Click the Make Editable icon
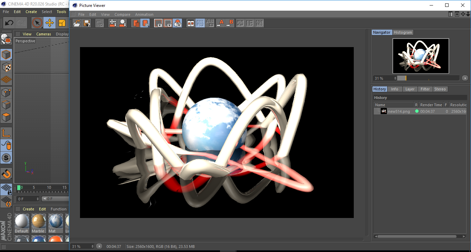 coord(6,39)
